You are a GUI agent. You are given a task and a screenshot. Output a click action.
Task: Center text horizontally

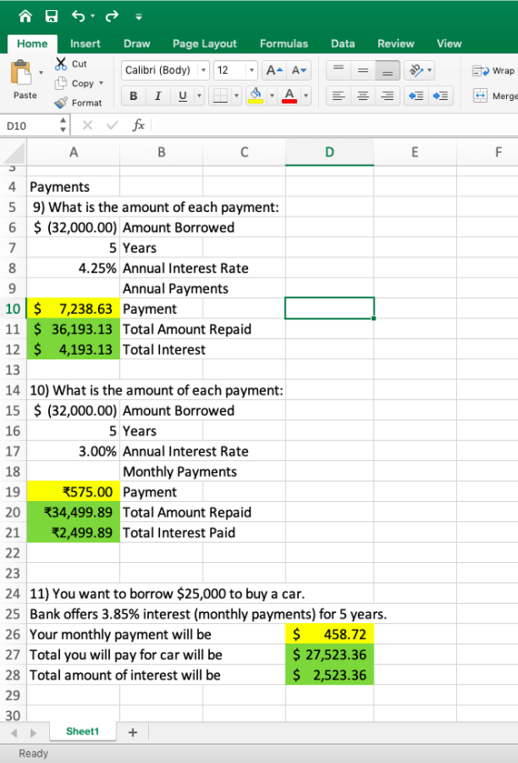click(x=363, y=96)
